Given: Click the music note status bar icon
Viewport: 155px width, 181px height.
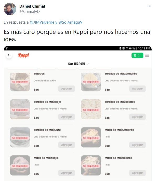Looking at the screenshot, I should pos(7,48).
